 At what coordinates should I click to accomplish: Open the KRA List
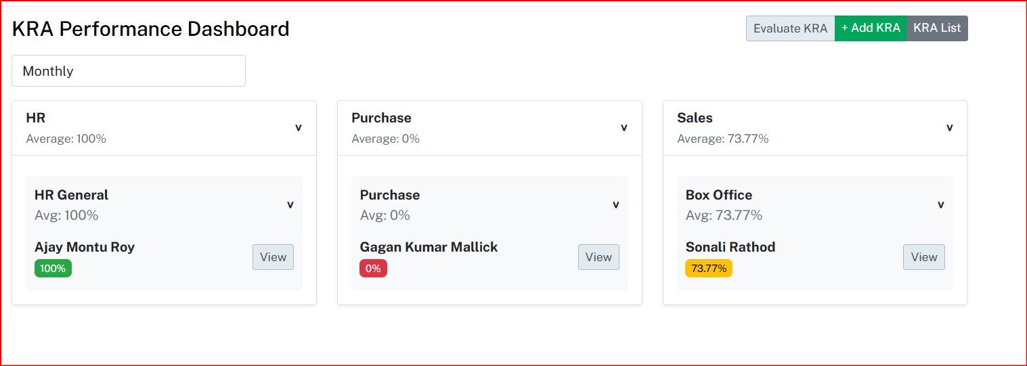(937, 28)
